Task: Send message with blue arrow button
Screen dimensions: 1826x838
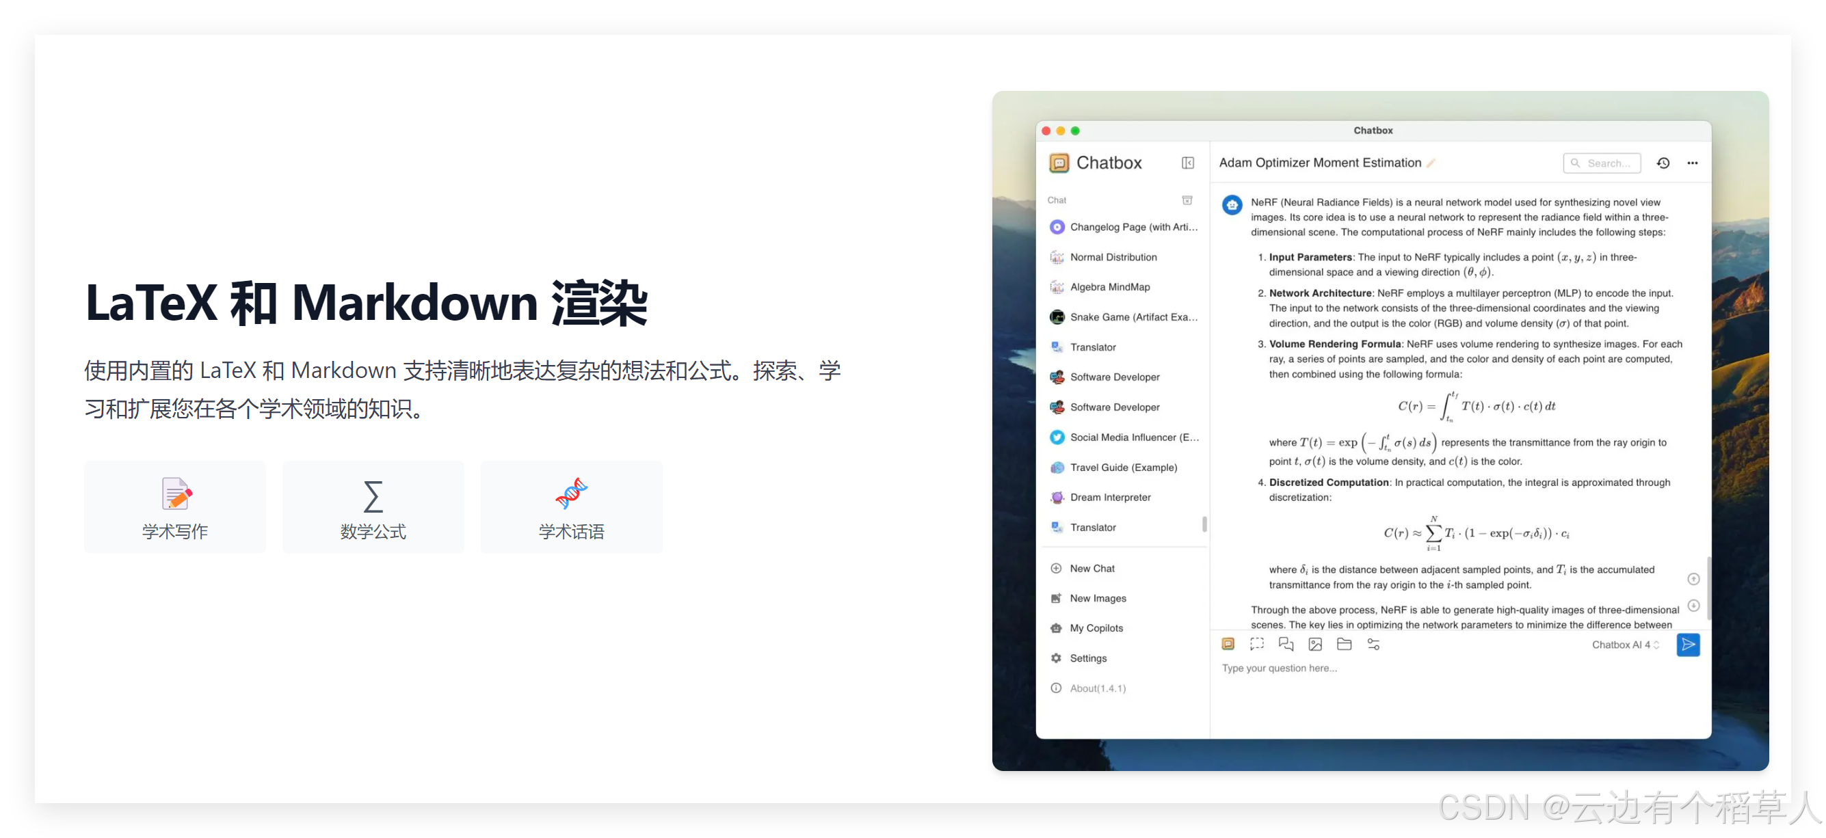Action: pos(1688,645)
